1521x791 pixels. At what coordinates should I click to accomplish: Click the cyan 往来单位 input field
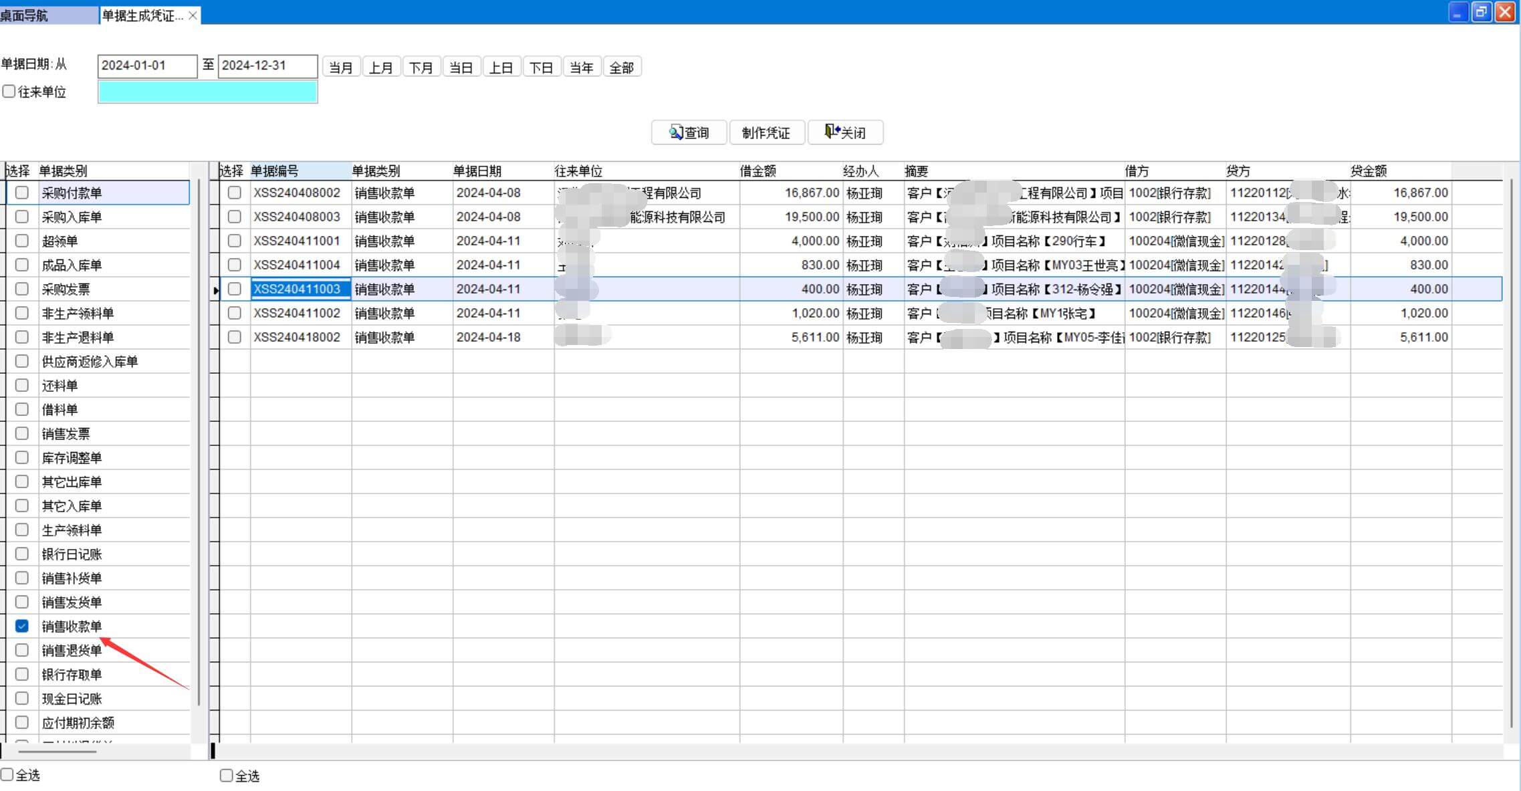[207, 92]
